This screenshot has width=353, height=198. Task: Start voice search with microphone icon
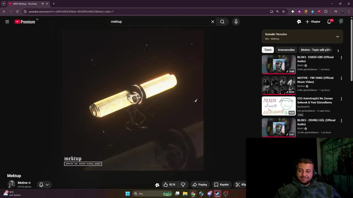pos(236,22)
